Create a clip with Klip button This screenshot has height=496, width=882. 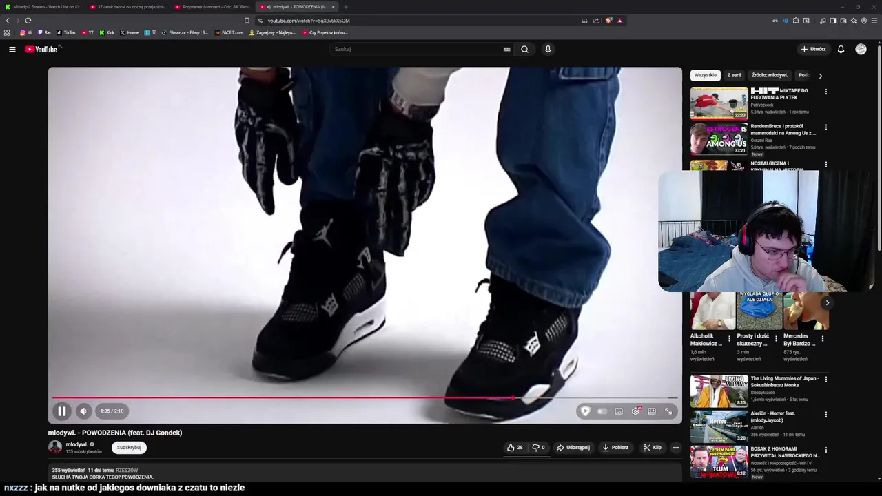pos(652,447)
